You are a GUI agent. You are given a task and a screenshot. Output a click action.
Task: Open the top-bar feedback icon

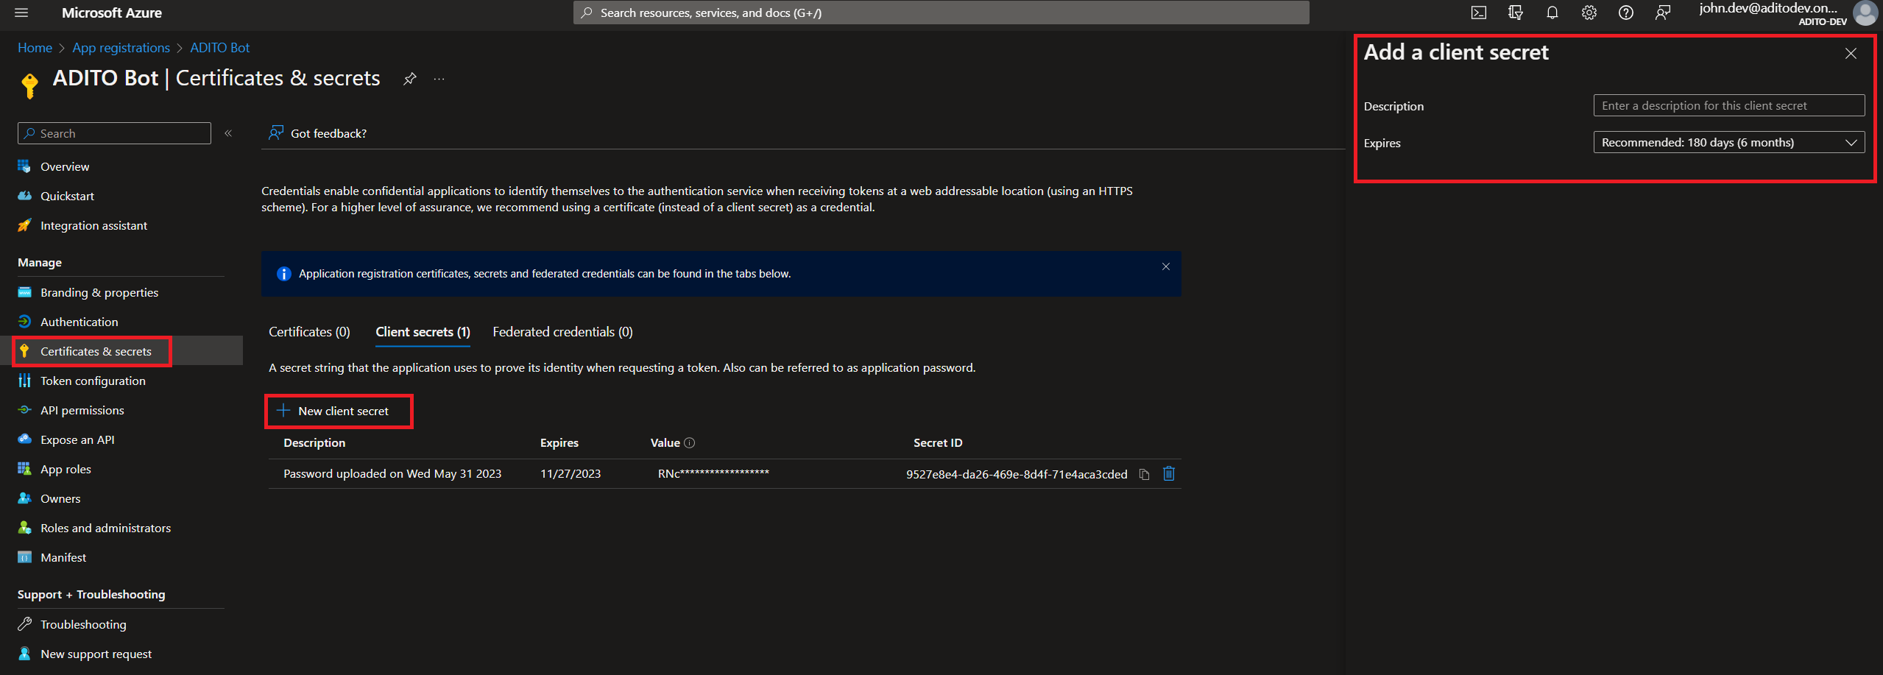click(1663, 13)
